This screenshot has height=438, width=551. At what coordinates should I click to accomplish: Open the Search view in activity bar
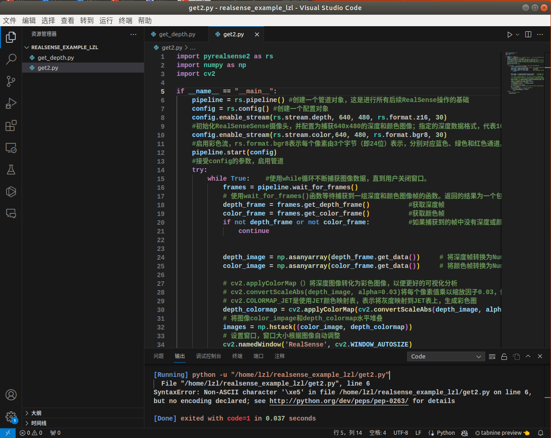[11, 59]
